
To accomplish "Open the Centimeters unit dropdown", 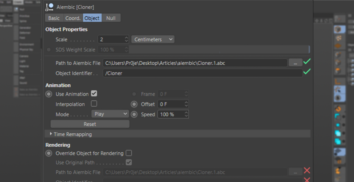I will tap(153, 39).
